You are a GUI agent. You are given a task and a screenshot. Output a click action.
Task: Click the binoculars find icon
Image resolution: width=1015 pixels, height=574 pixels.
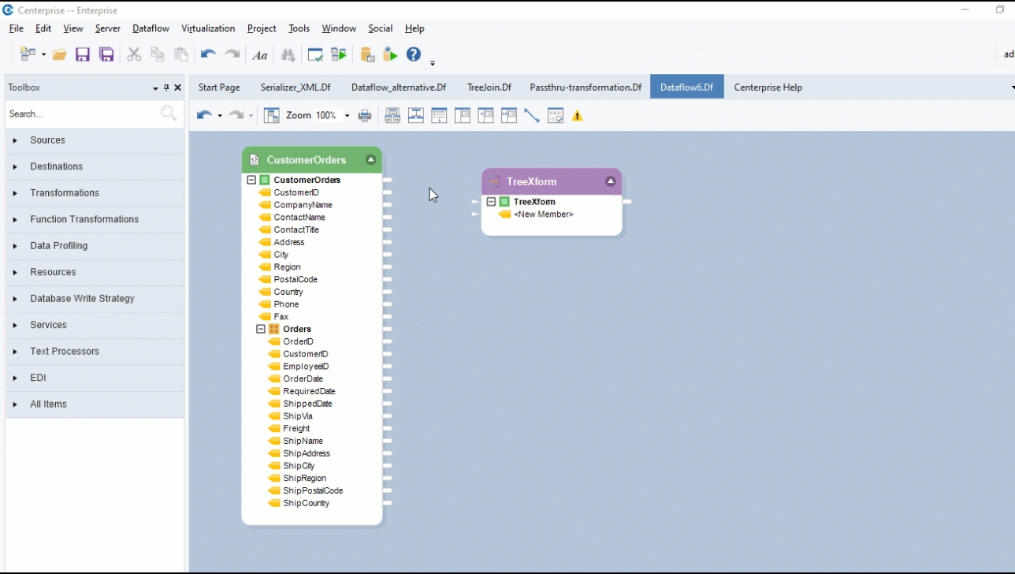pyautogui.click(x=288, y=54)
